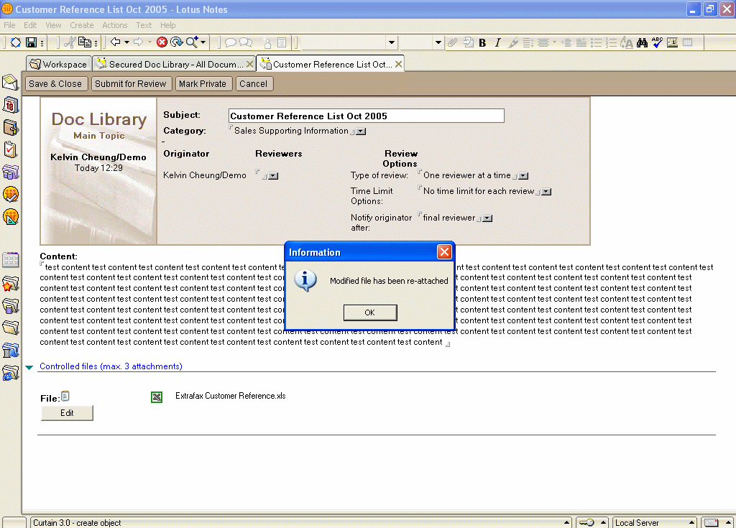The height and width of the screenshot is (528, 736).
Task: Open the Time Limit Options dropdown
Action: pyautogui.click(x=546, y=192)
